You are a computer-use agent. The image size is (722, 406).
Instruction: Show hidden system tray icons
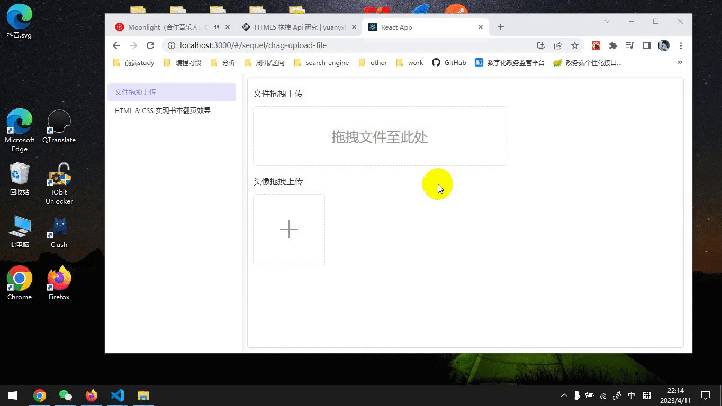[564, 395]
